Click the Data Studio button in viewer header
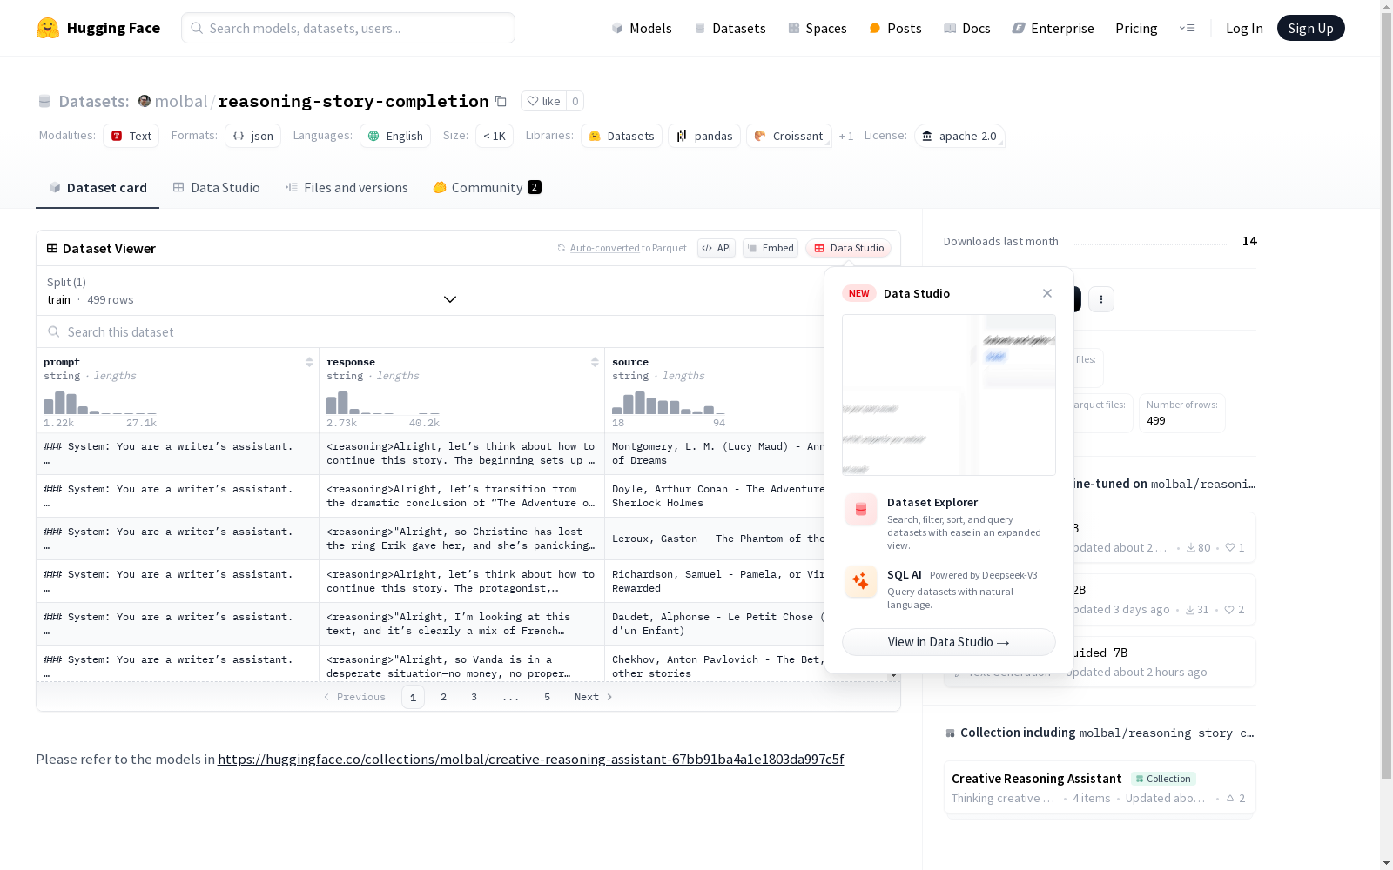 pos(849,248)
